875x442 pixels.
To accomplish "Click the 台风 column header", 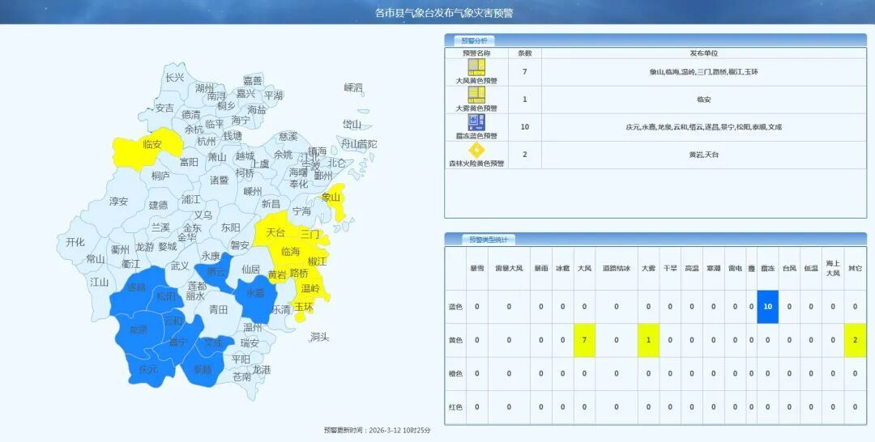I will click(789, 268).
